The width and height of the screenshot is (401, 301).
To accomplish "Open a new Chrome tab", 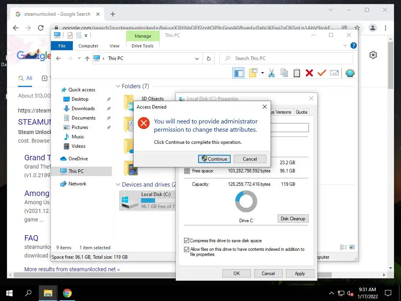I will [x=113, y=14].
